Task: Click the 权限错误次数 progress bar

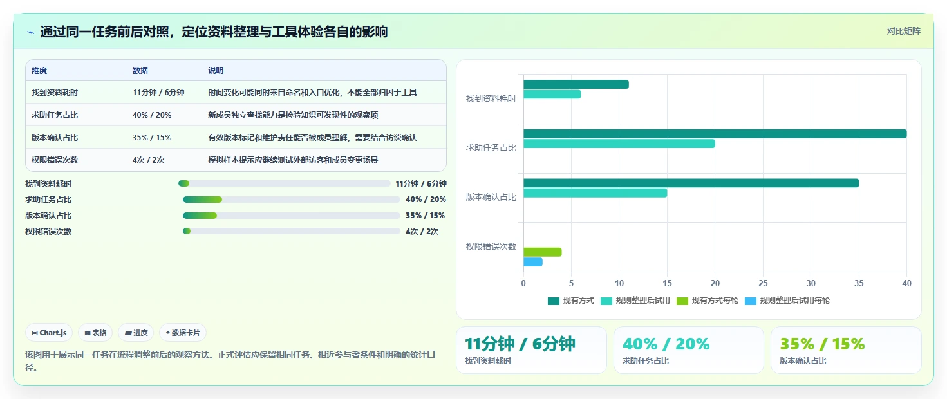Action: (292, 231)
